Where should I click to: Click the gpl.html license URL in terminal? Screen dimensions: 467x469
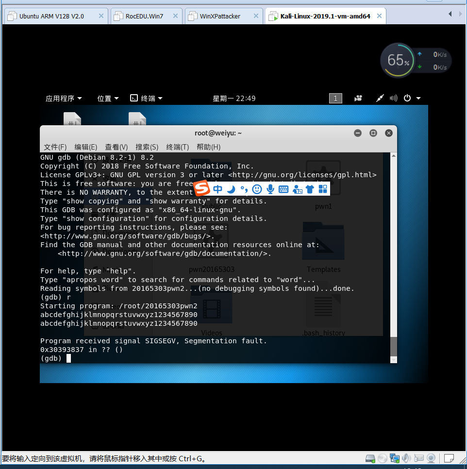point(302,175)
